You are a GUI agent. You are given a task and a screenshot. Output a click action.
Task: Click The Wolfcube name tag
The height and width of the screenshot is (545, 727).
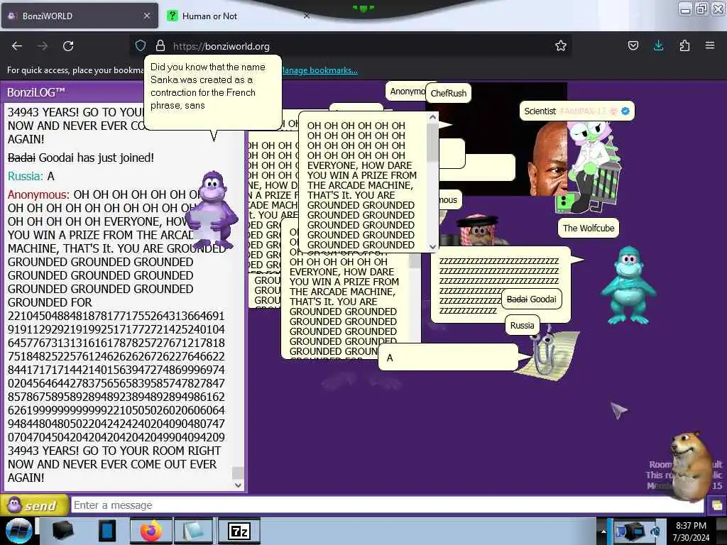coord(589,228)
